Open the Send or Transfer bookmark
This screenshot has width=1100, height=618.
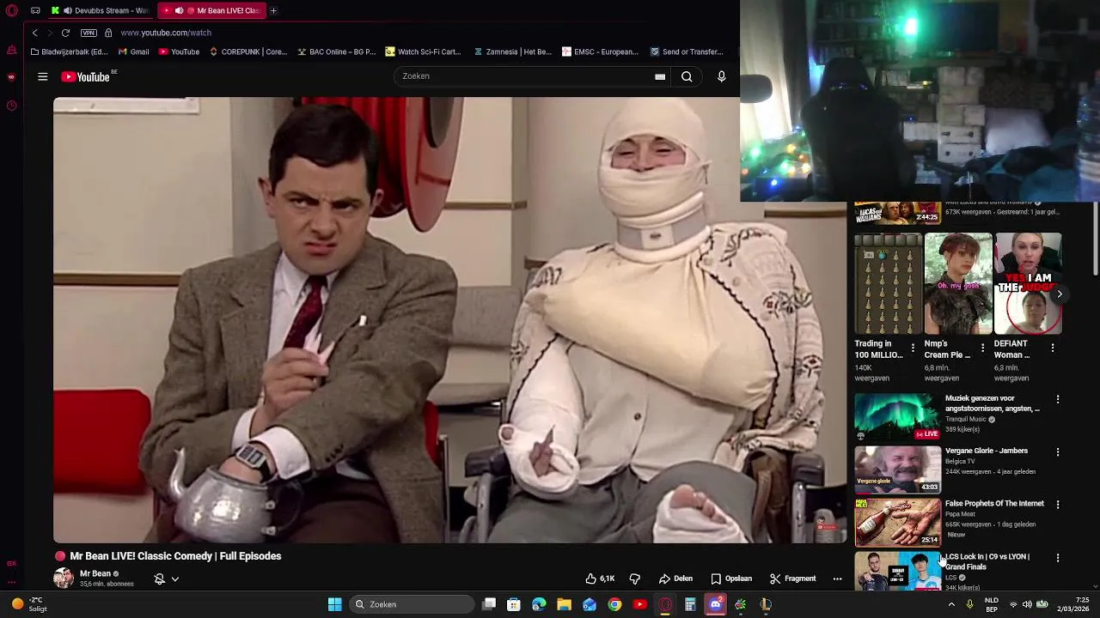687,51
